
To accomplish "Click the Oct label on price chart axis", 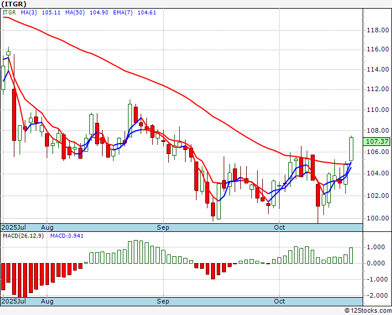I will [x=279, y=227].
